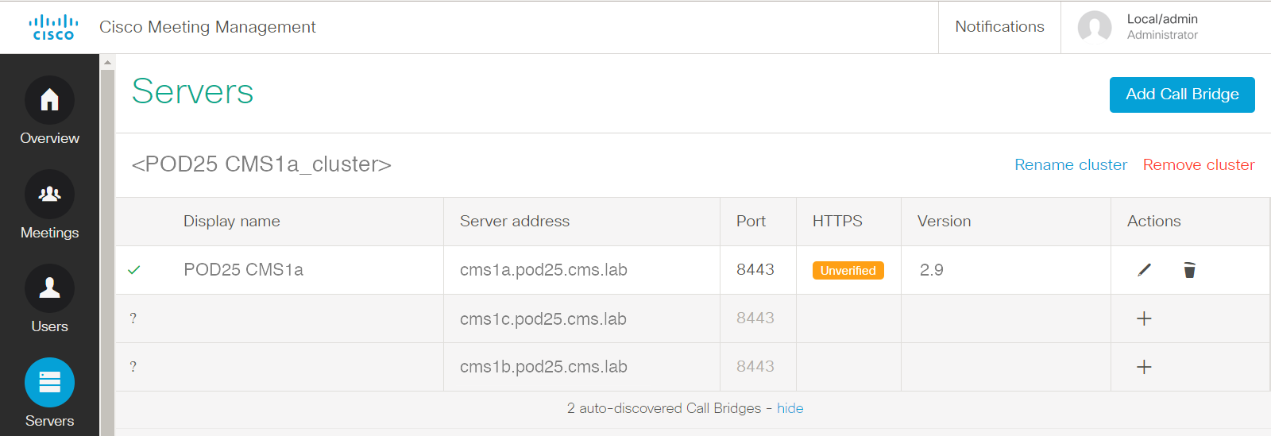Open the Overview home icon
Image resolution: width=1271 pixels, height=436 pixels.
49,100
